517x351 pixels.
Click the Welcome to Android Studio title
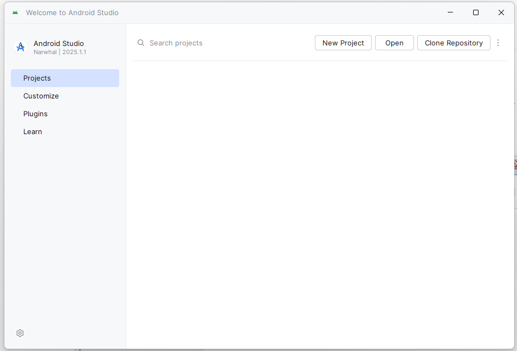(x=72, y=12)
